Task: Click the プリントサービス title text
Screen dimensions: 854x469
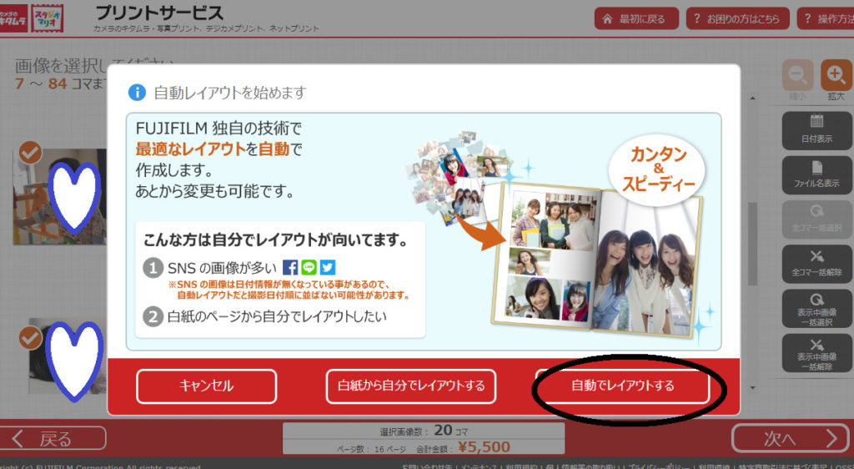Action: point(159,13)
